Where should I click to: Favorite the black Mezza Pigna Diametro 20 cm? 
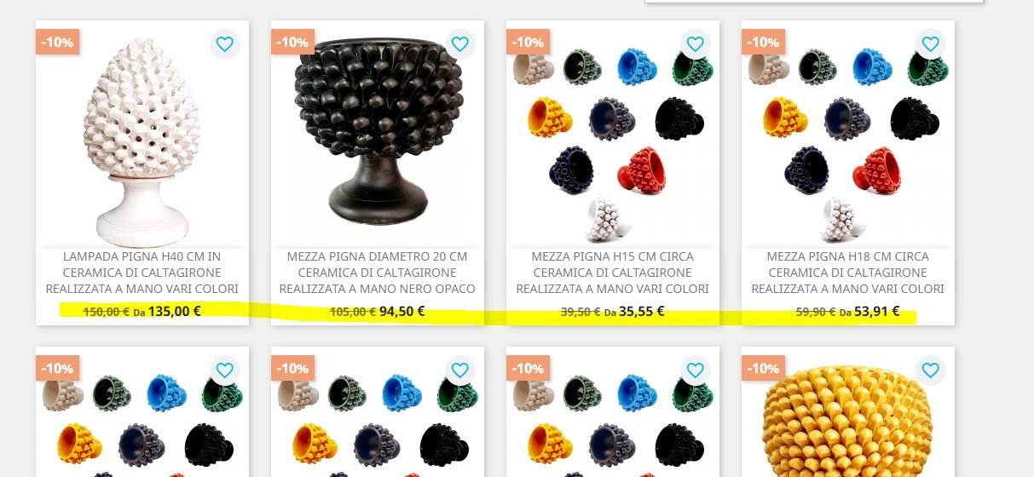tap(460, 43)
